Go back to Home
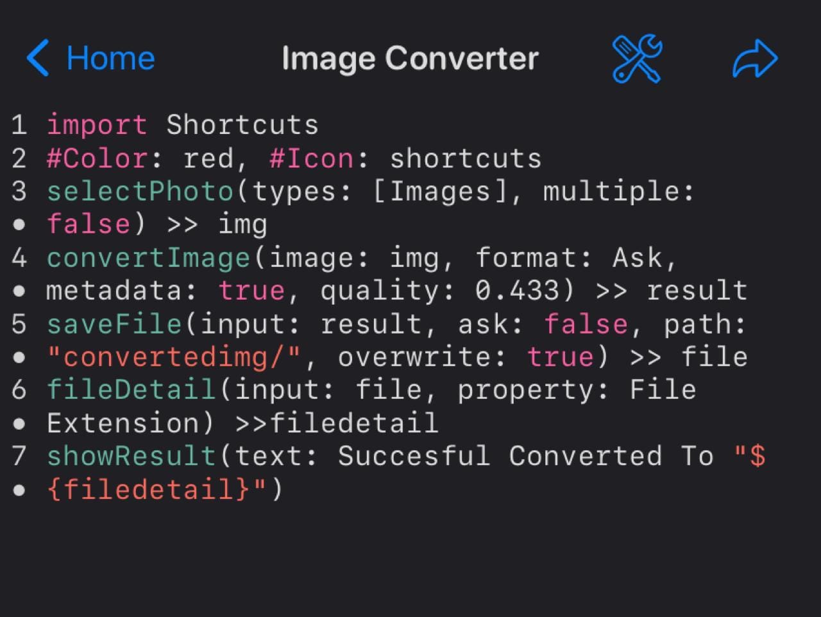The image size is (821, 617). [90, 58]
